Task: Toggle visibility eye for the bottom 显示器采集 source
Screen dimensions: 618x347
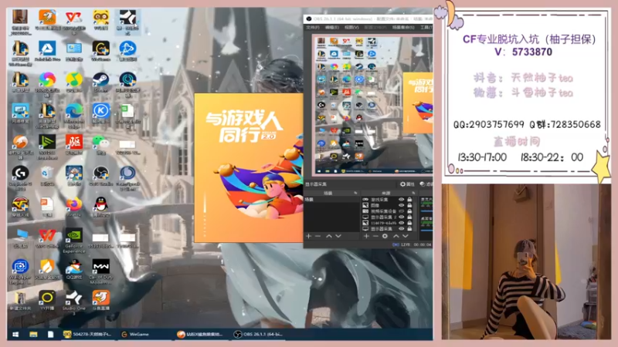Action: [x=401, y=228]
